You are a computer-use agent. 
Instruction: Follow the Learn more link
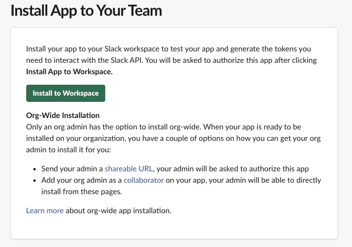(x=45, y=211)
